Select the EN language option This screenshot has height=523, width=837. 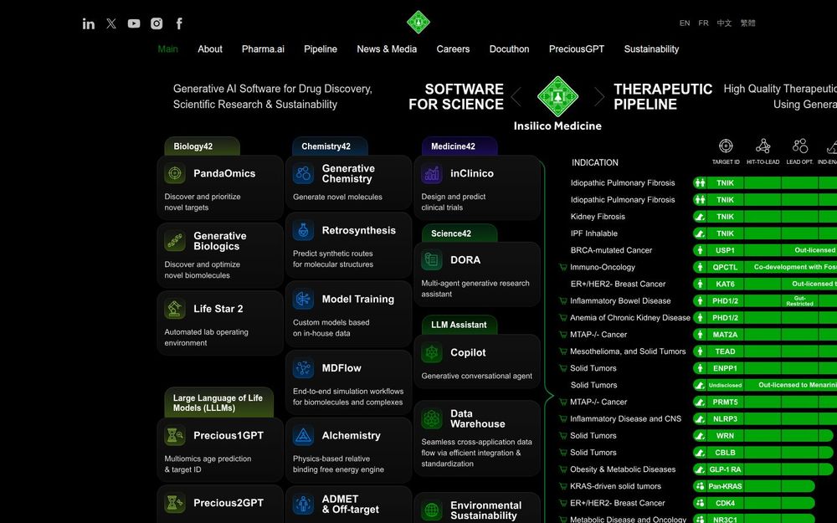(684, 23)
